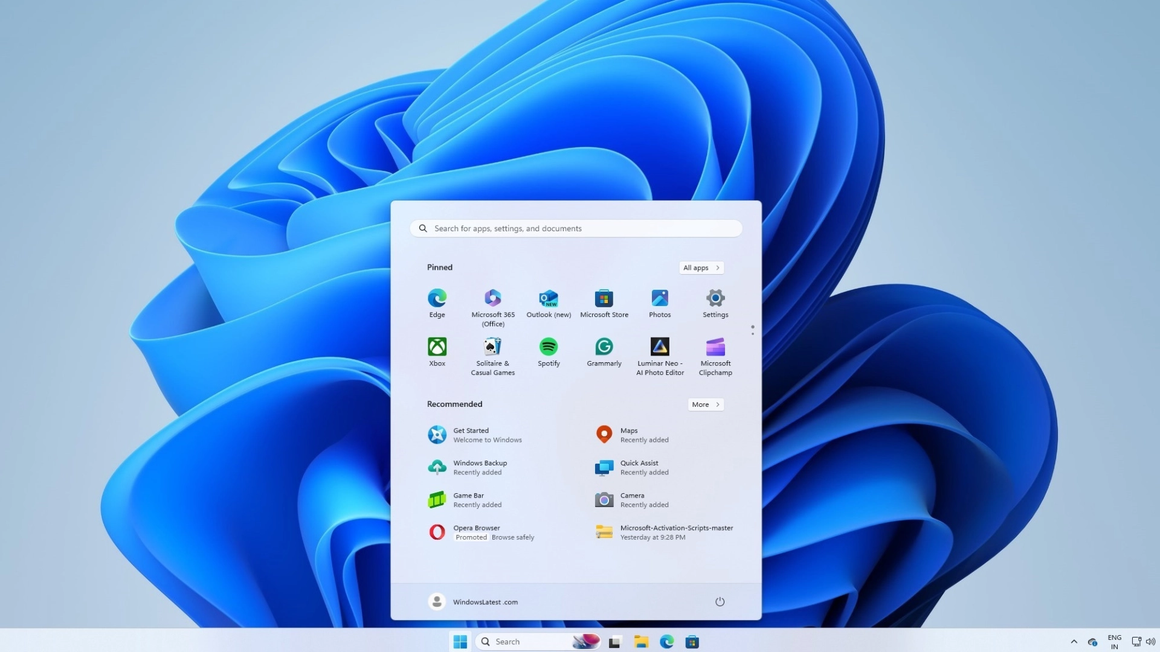Launch the Photos app
The width and height of the screenshot is (1160, 652).
coord(659,298)
